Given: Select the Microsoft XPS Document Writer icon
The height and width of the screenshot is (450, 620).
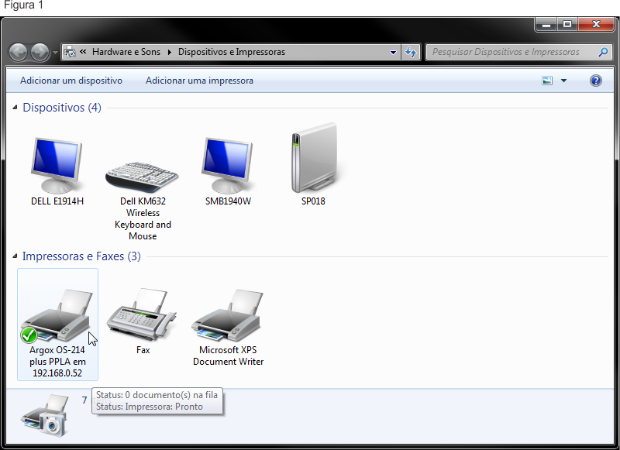Looking at the screenshot, I should click(x=228, y=316).
